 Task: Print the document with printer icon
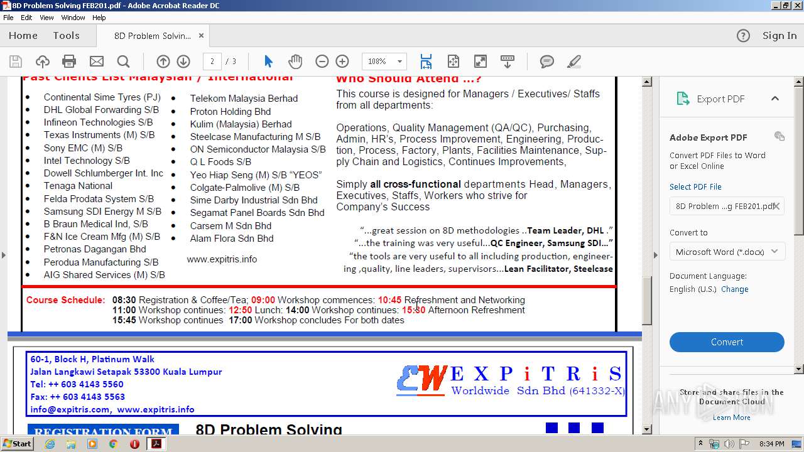coord(69,62)
